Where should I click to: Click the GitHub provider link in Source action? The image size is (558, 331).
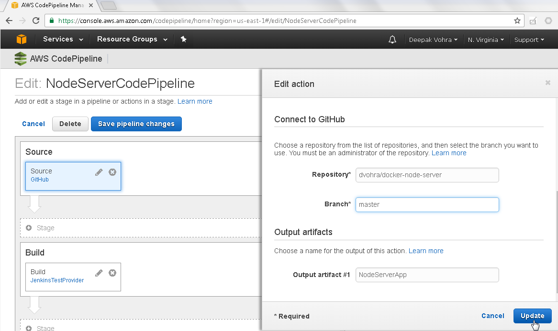pos(40,179)
